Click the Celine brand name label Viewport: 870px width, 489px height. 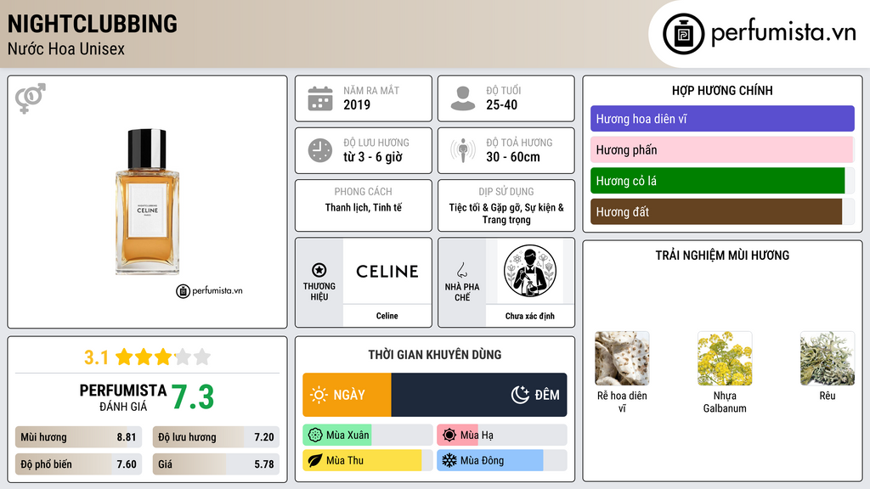pos(387,316)
